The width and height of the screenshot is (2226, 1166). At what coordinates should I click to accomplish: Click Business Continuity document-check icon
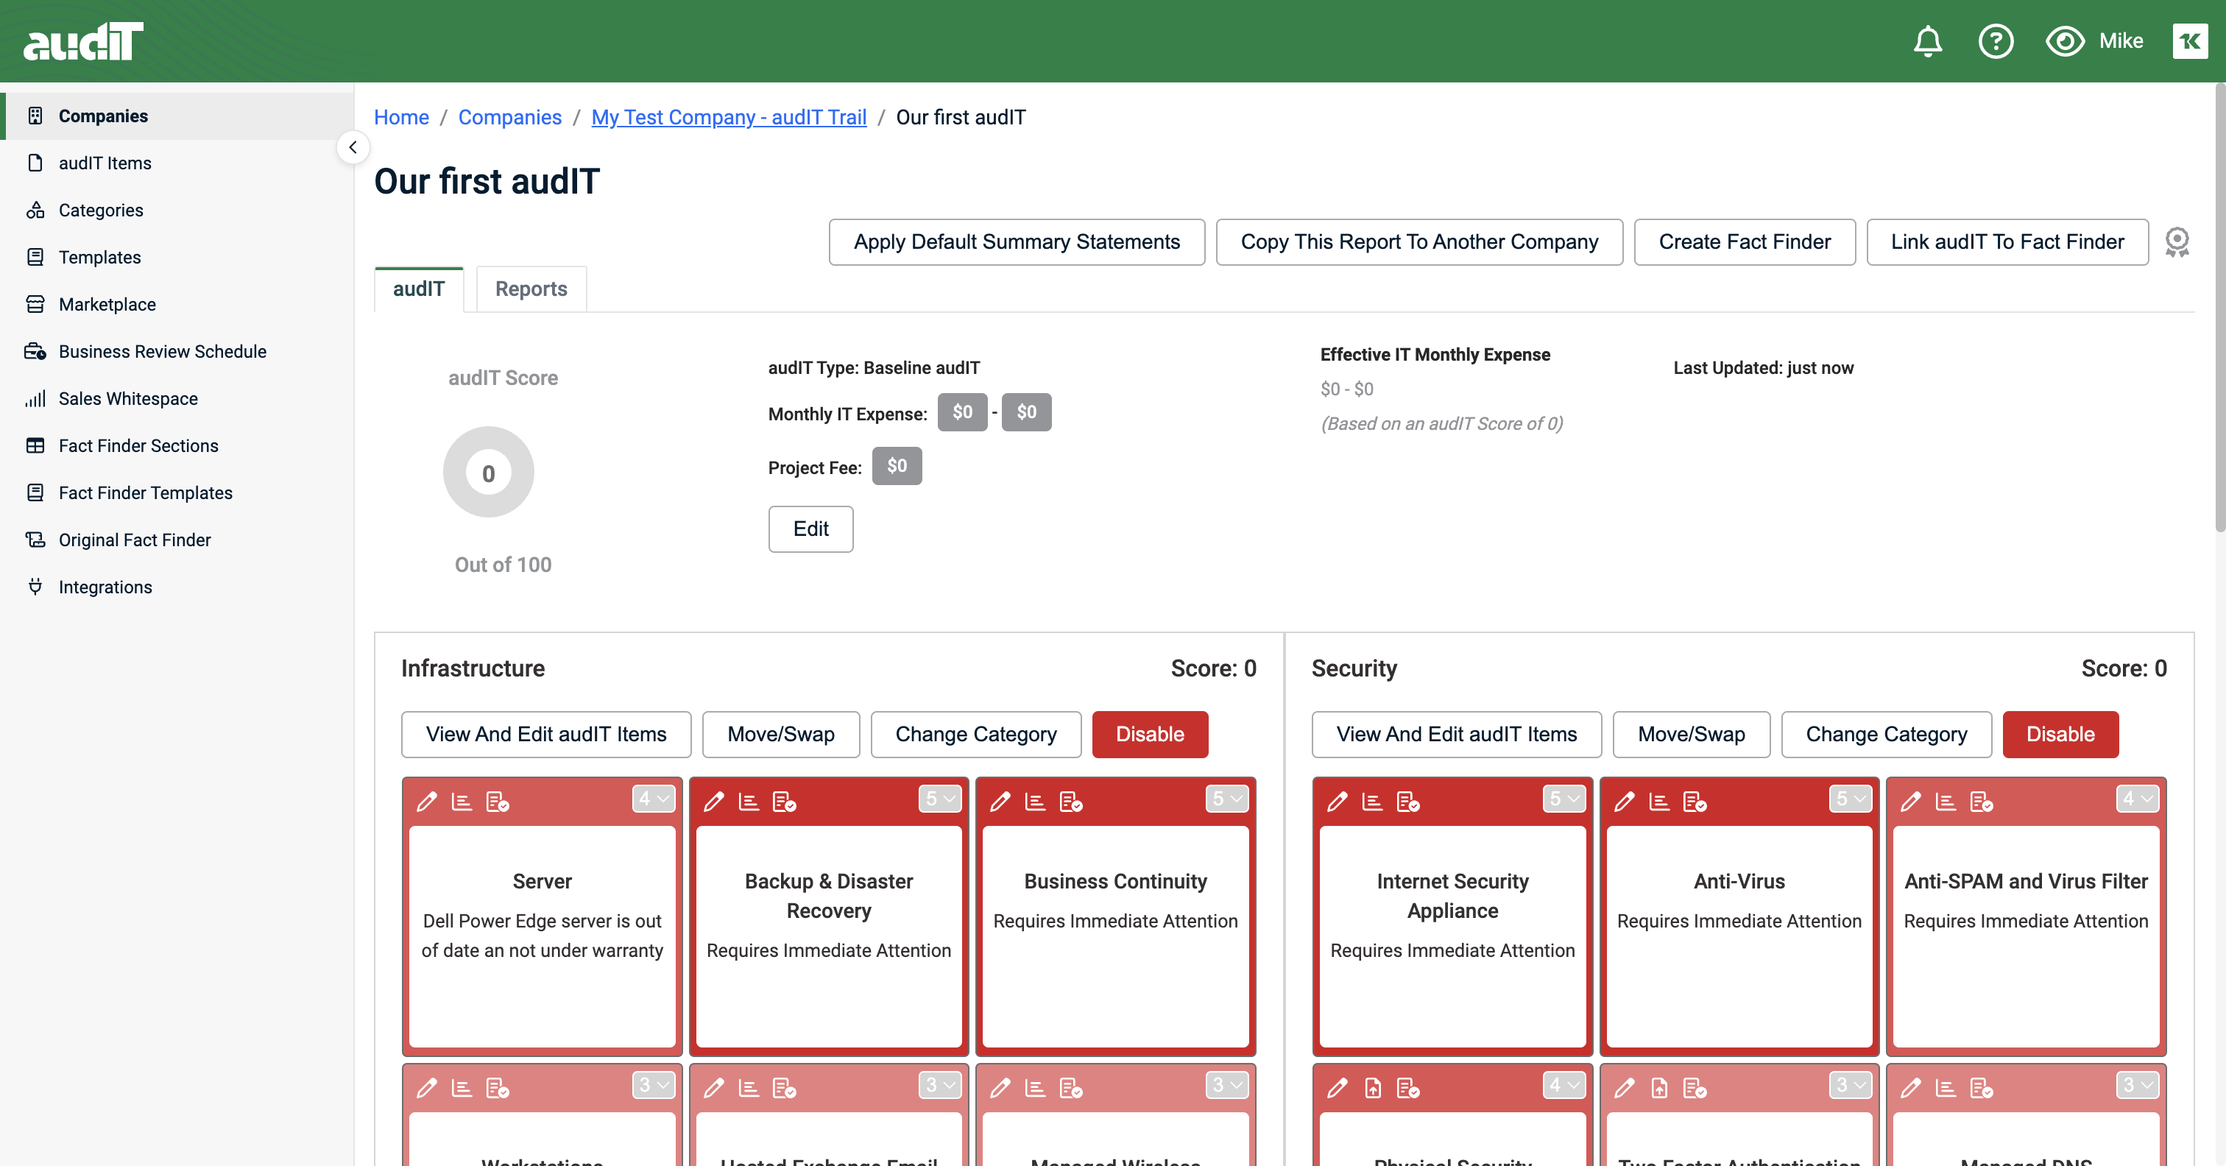click(1072, 801)
